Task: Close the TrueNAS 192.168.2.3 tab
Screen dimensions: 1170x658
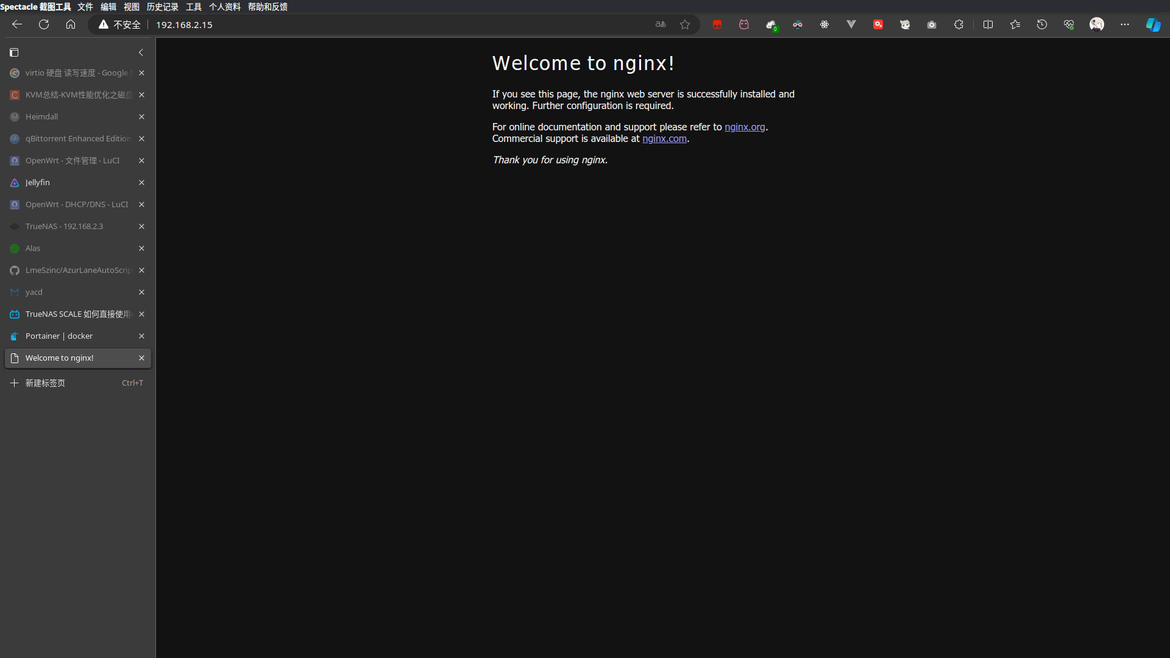Action: (141, 227)
